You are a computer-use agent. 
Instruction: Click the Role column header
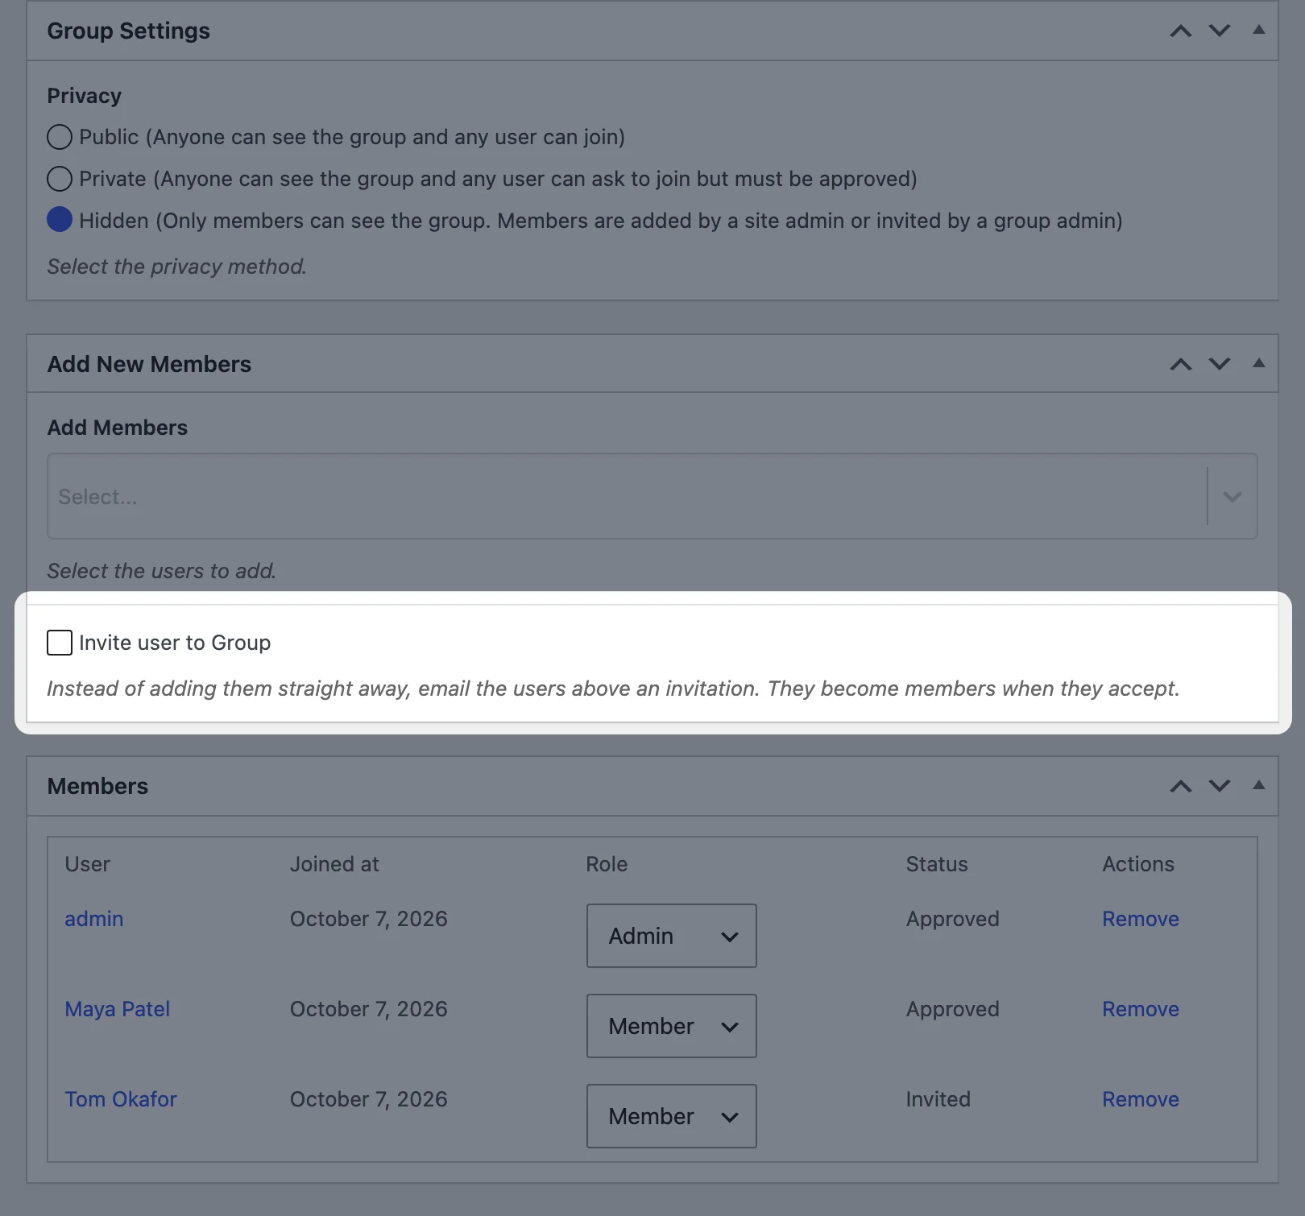pyautogui.click(x=607, y=864)
